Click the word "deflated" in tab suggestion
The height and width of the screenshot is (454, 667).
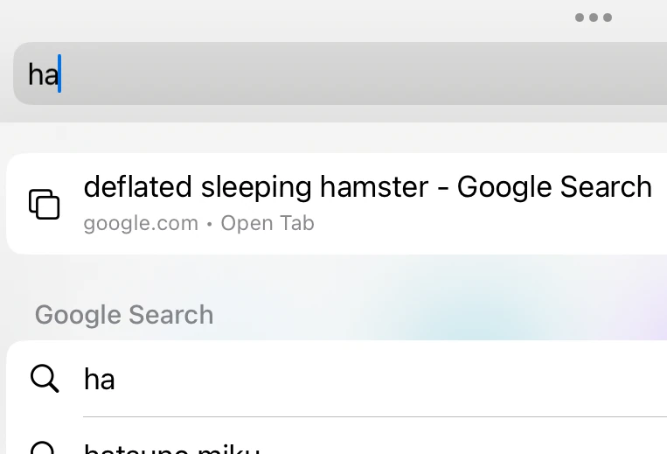pos(137,186)
